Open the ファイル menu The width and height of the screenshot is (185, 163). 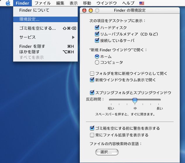click(42, 3)
